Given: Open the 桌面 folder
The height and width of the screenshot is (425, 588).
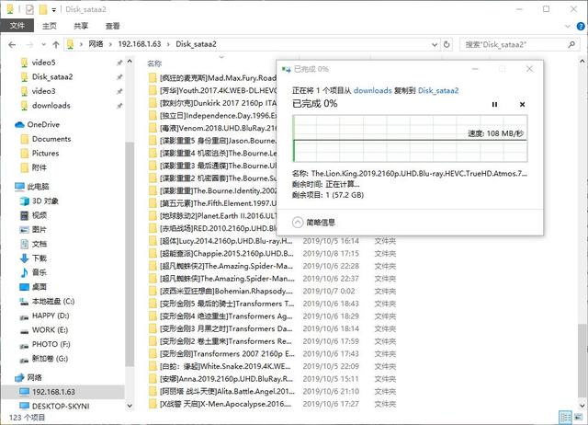Looking at the screenshot, I should point(39,287).
